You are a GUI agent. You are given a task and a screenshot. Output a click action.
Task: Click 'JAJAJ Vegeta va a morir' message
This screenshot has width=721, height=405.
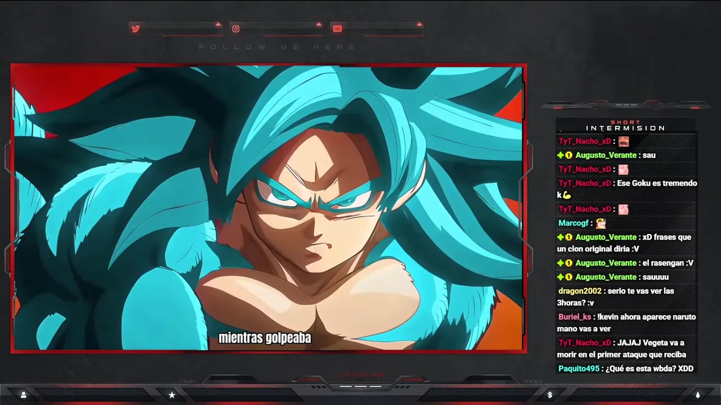point(621,349)
